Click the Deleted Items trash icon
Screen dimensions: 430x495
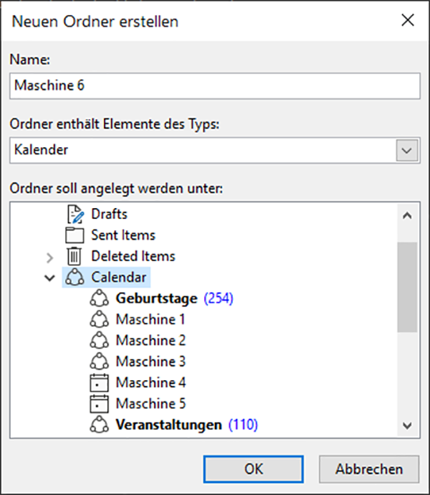75,256
